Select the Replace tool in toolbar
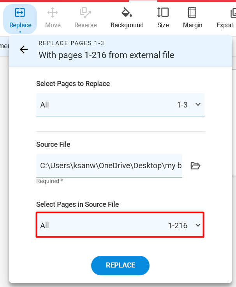 coord(20,19)
